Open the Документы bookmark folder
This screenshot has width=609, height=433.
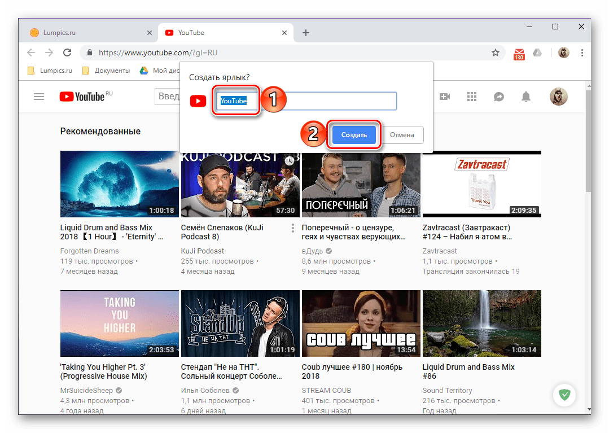pyautogui.click(x=107, y=71)
